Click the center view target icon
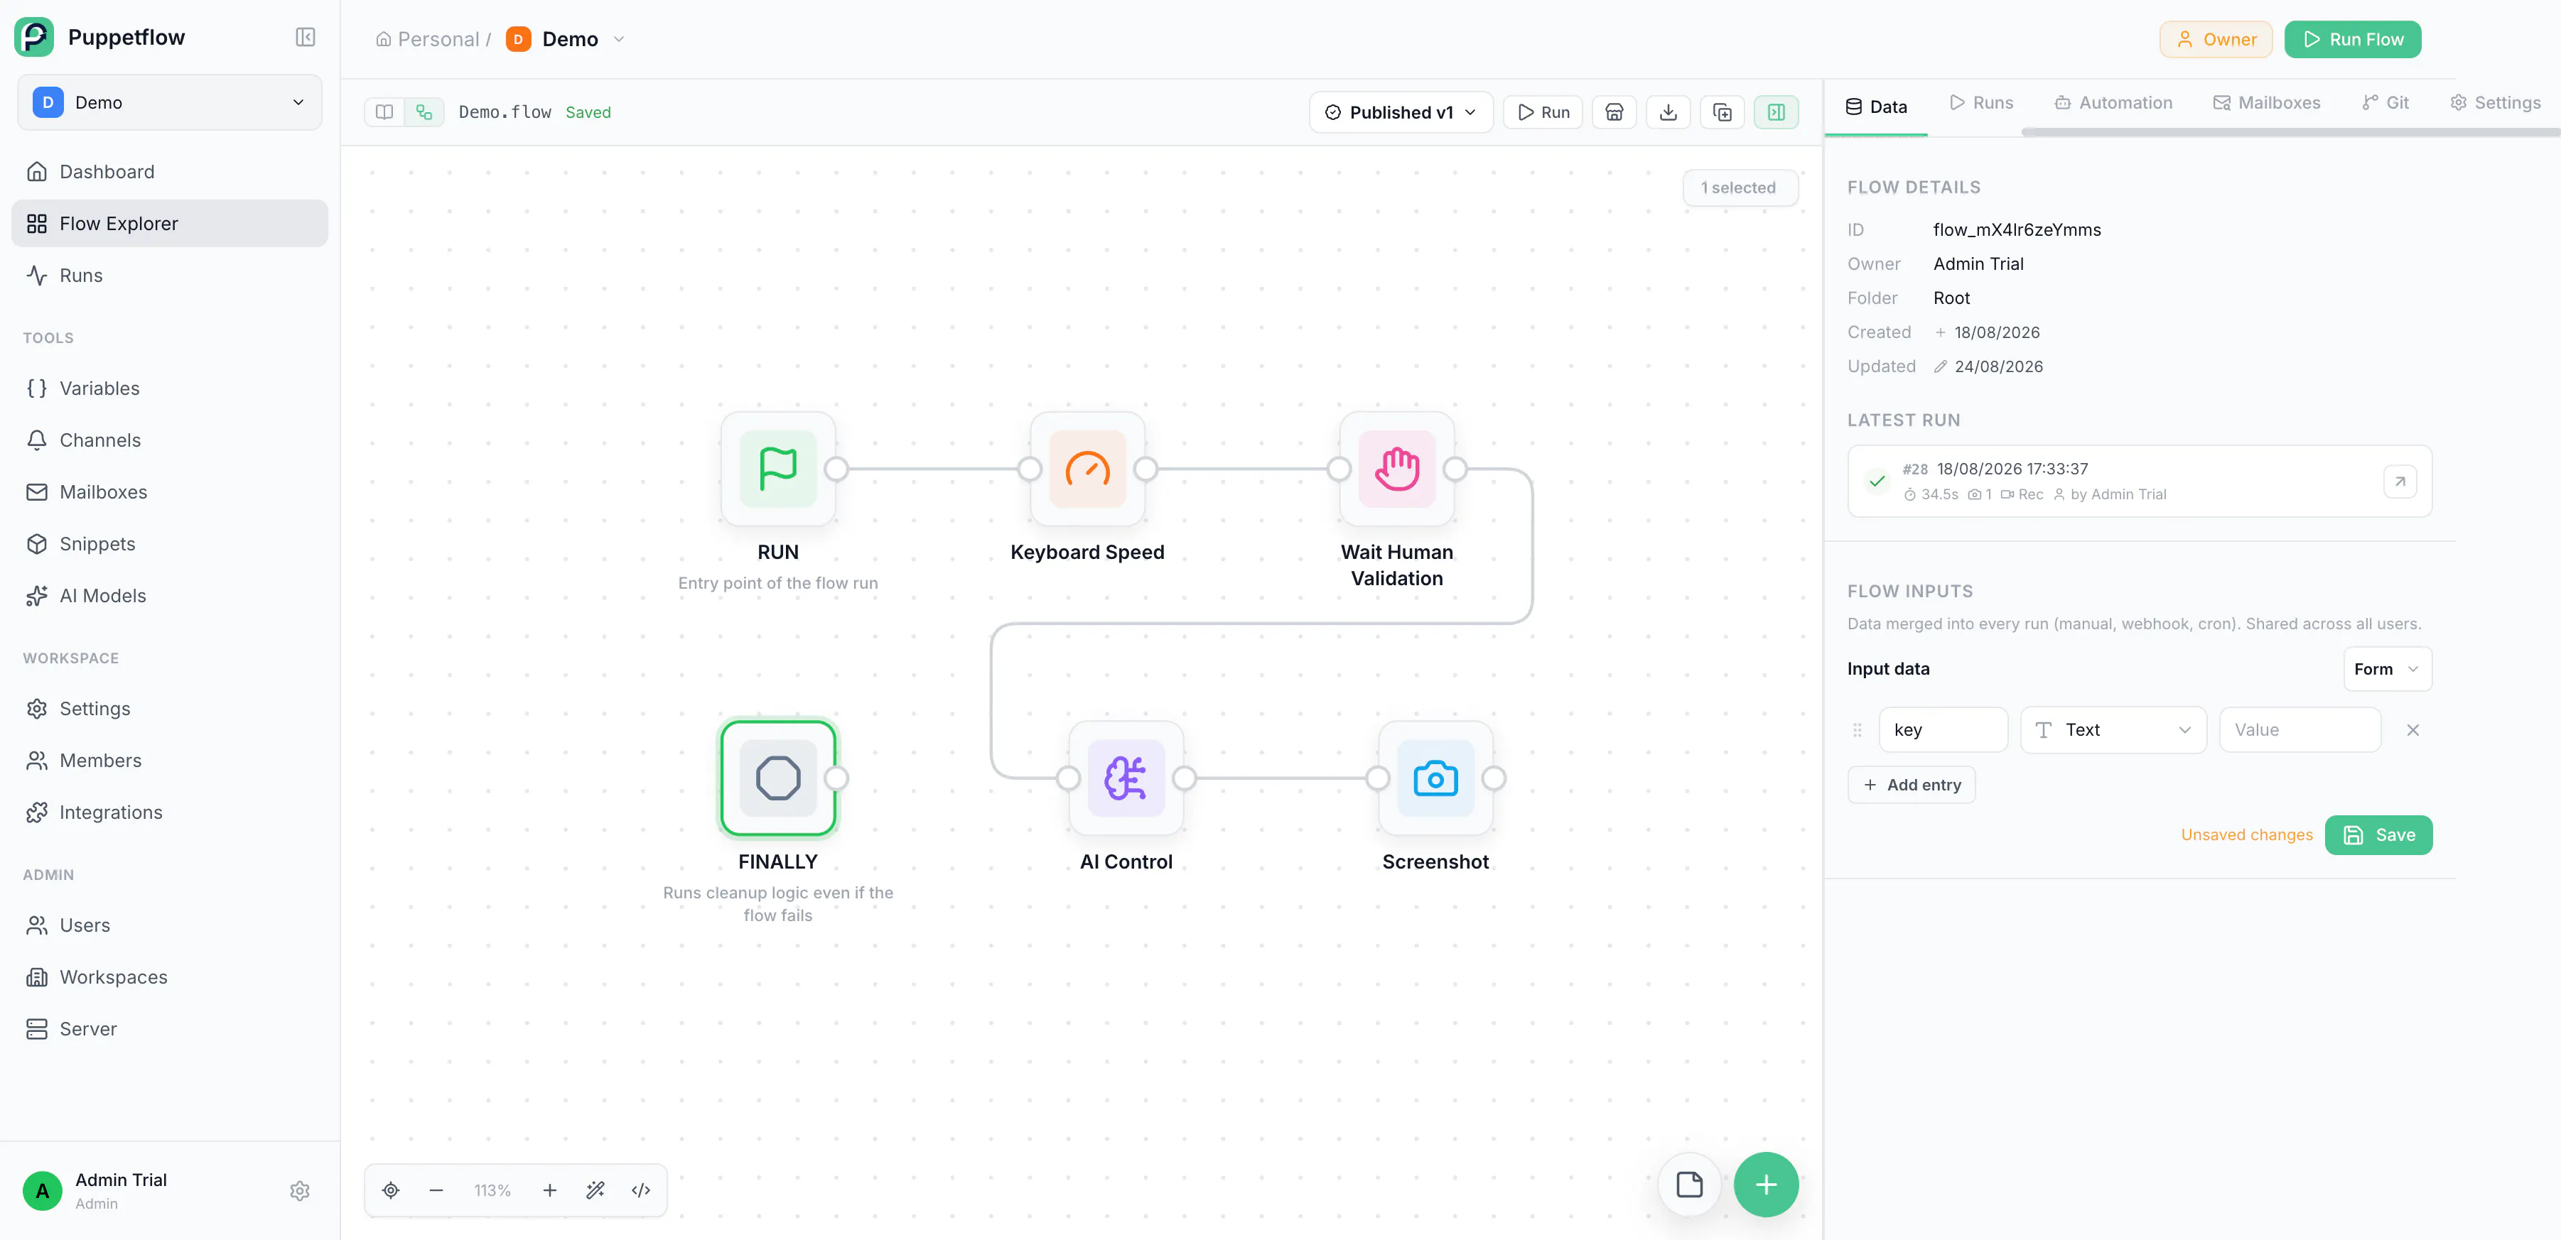Screen dimensions: 2561x1240 pyautogui.click(x=391, y=1190)
